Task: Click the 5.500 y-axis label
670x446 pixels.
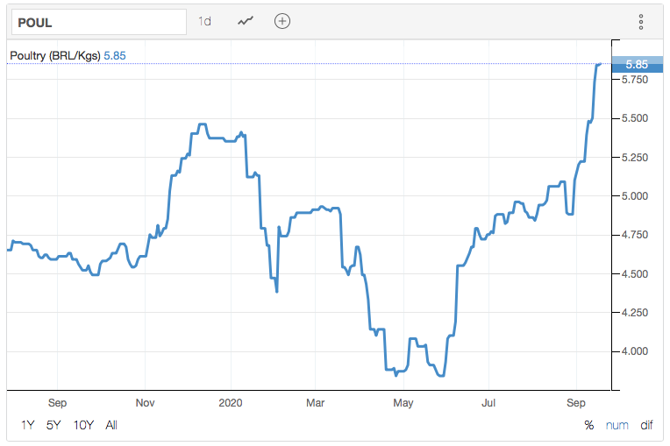Action: coord(635,118)
